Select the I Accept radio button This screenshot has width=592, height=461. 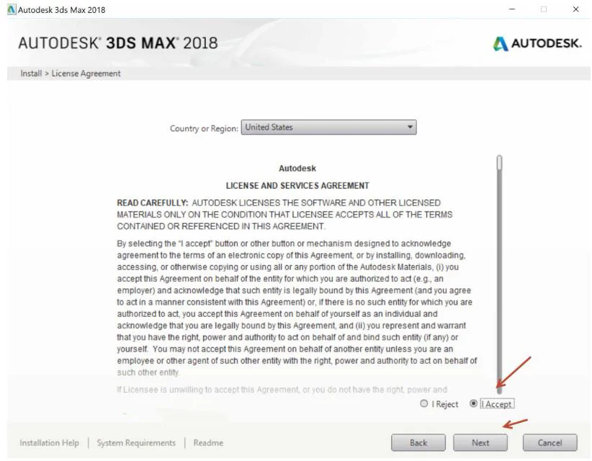tap(473, 403)
